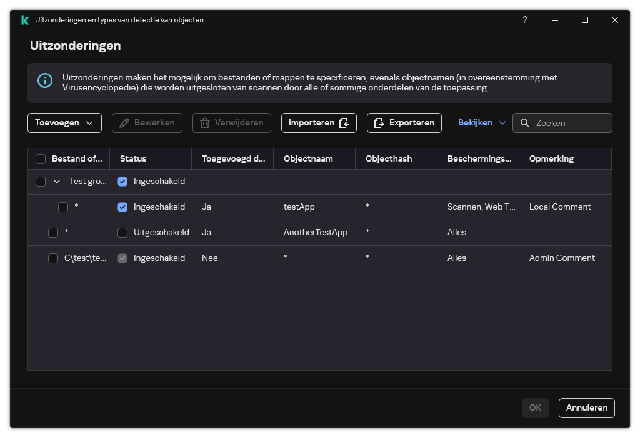
Task: Sort by the Opmerking column header
Action: [551, 159]
